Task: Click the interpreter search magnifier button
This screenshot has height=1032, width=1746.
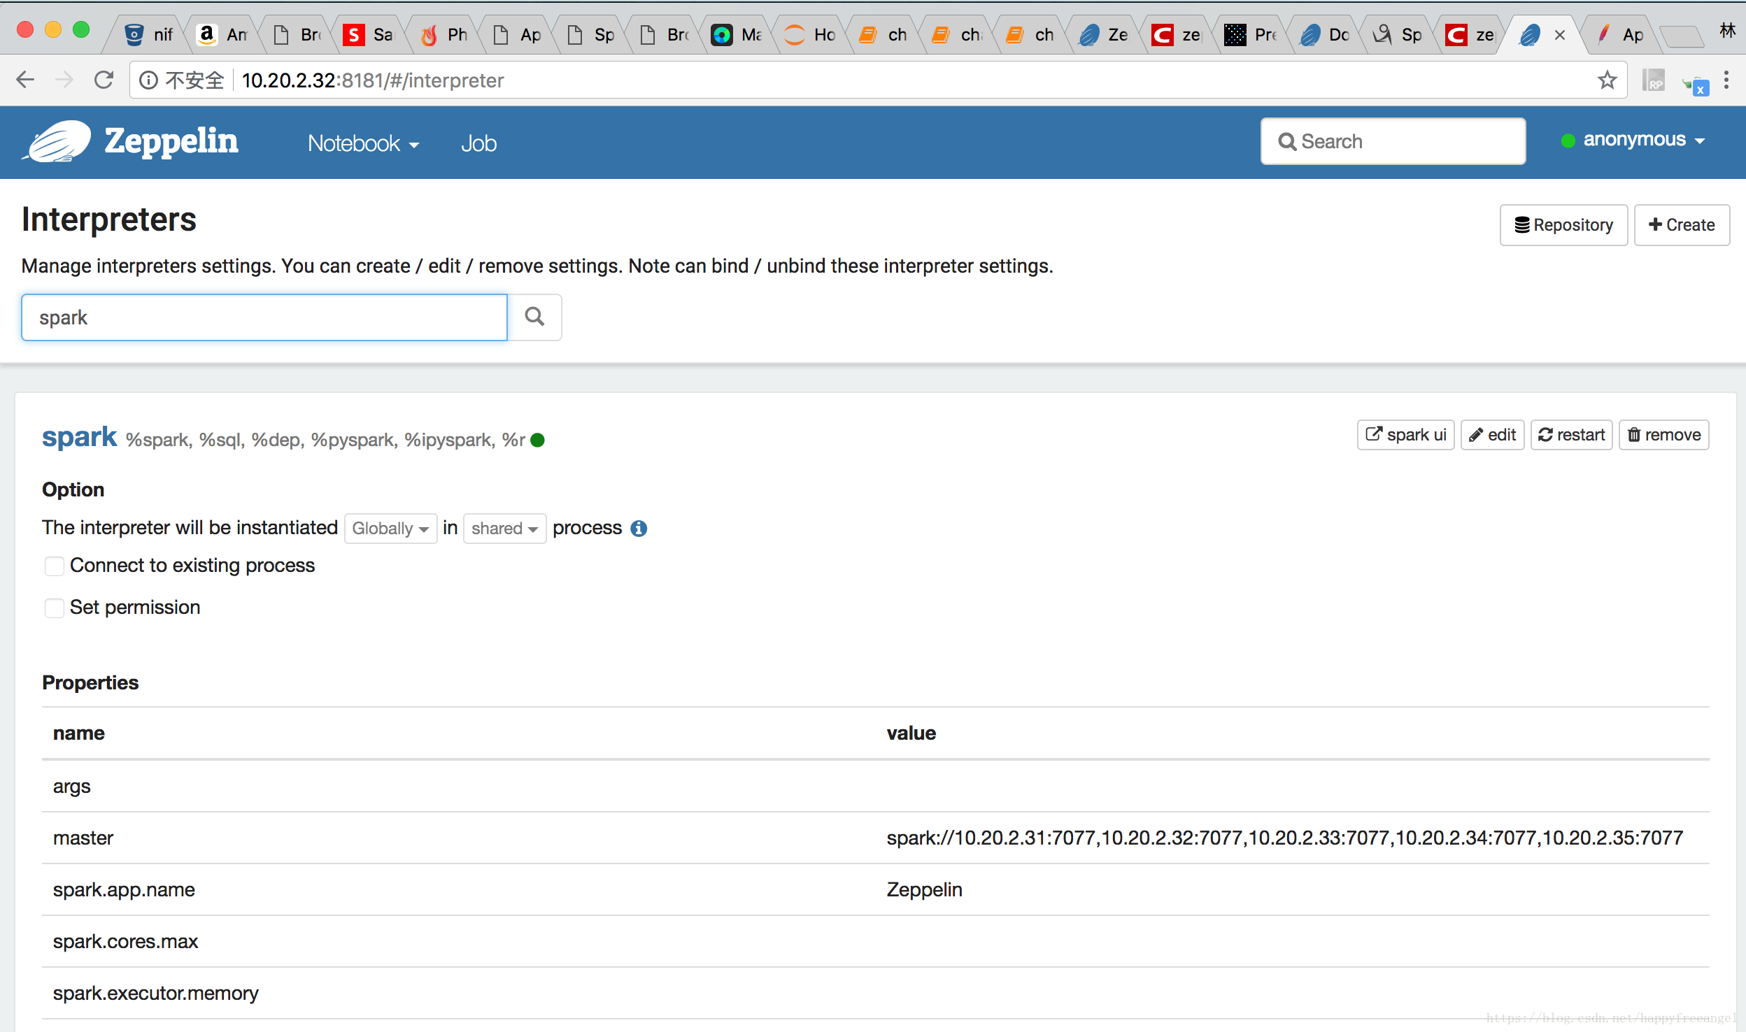Action: pos(534,317)
